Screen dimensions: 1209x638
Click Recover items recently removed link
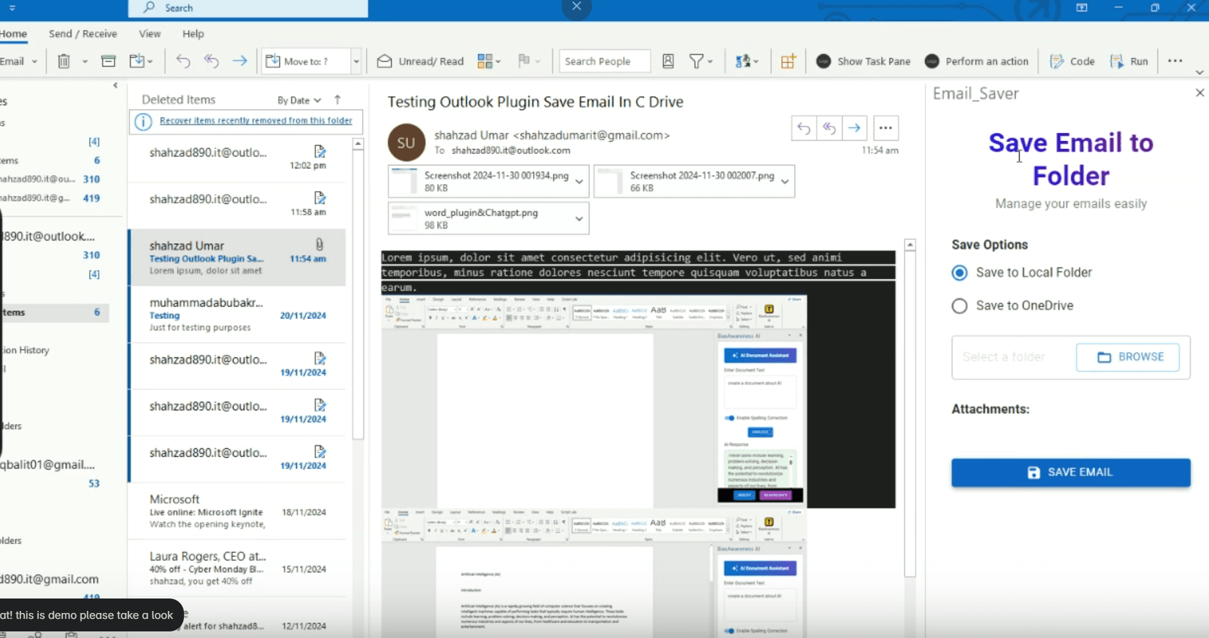256,120
